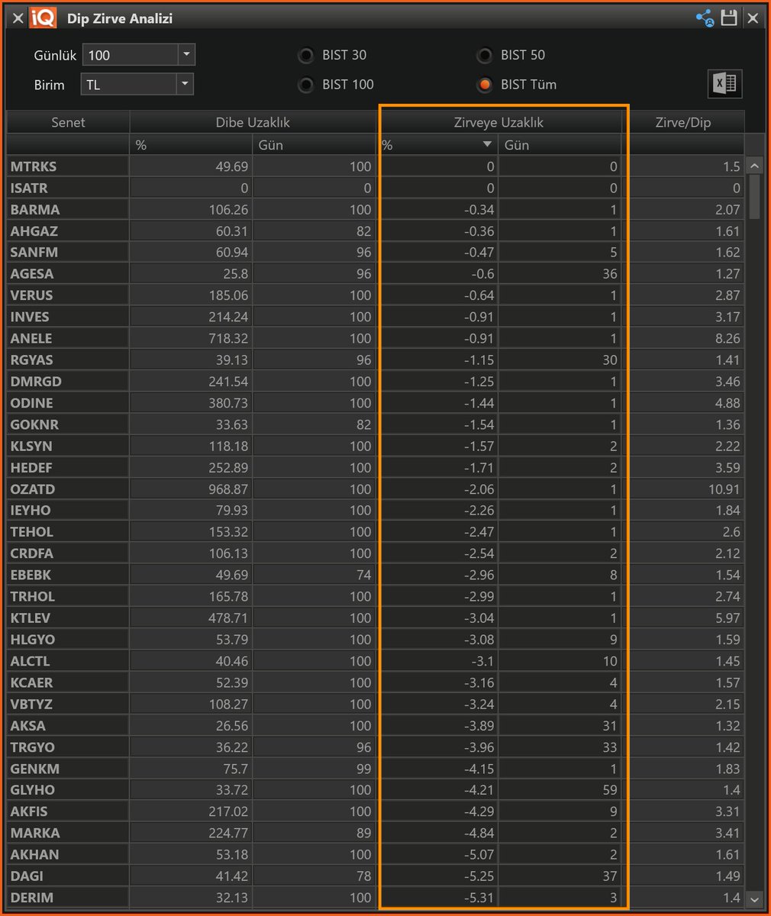The height and width of the screenshot is (916, 771).
Task: Click OZATD Zirve/Dip value 10.91
Action: point(724,489)
